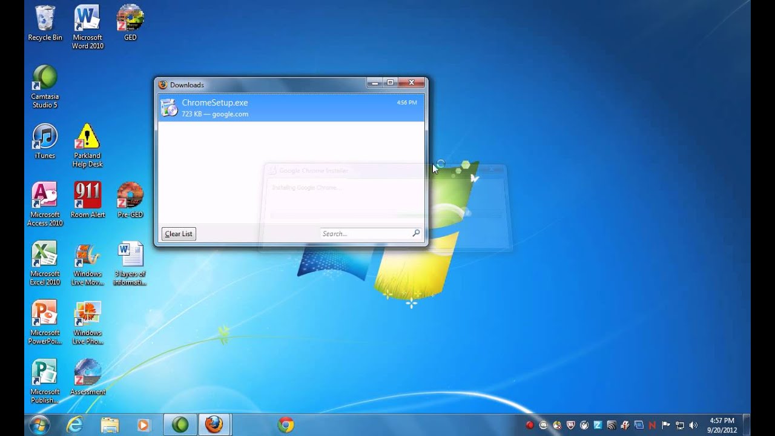Image resolution: width=775 pixels, height=436 pixels.
Task: Select the Camtasia Studio 5 shortcut
Action: pyautogui.click(x=45, y=87)
